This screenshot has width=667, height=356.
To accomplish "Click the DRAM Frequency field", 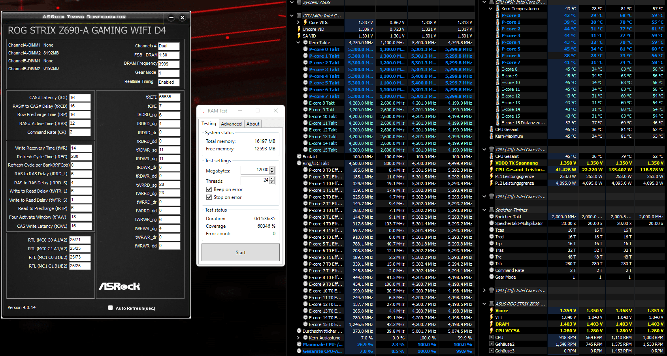I will (169, 64).
